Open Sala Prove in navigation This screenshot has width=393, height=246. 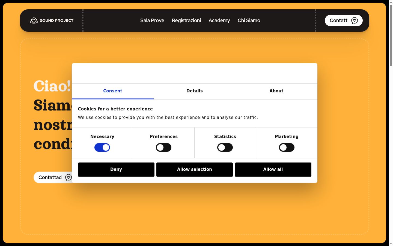(x=152, y=20)
